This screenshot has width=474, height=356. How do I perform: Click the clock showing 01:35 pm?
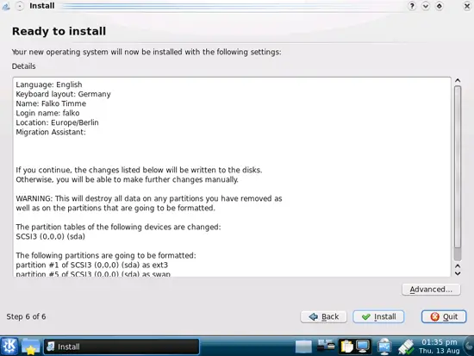pos(440,347)
